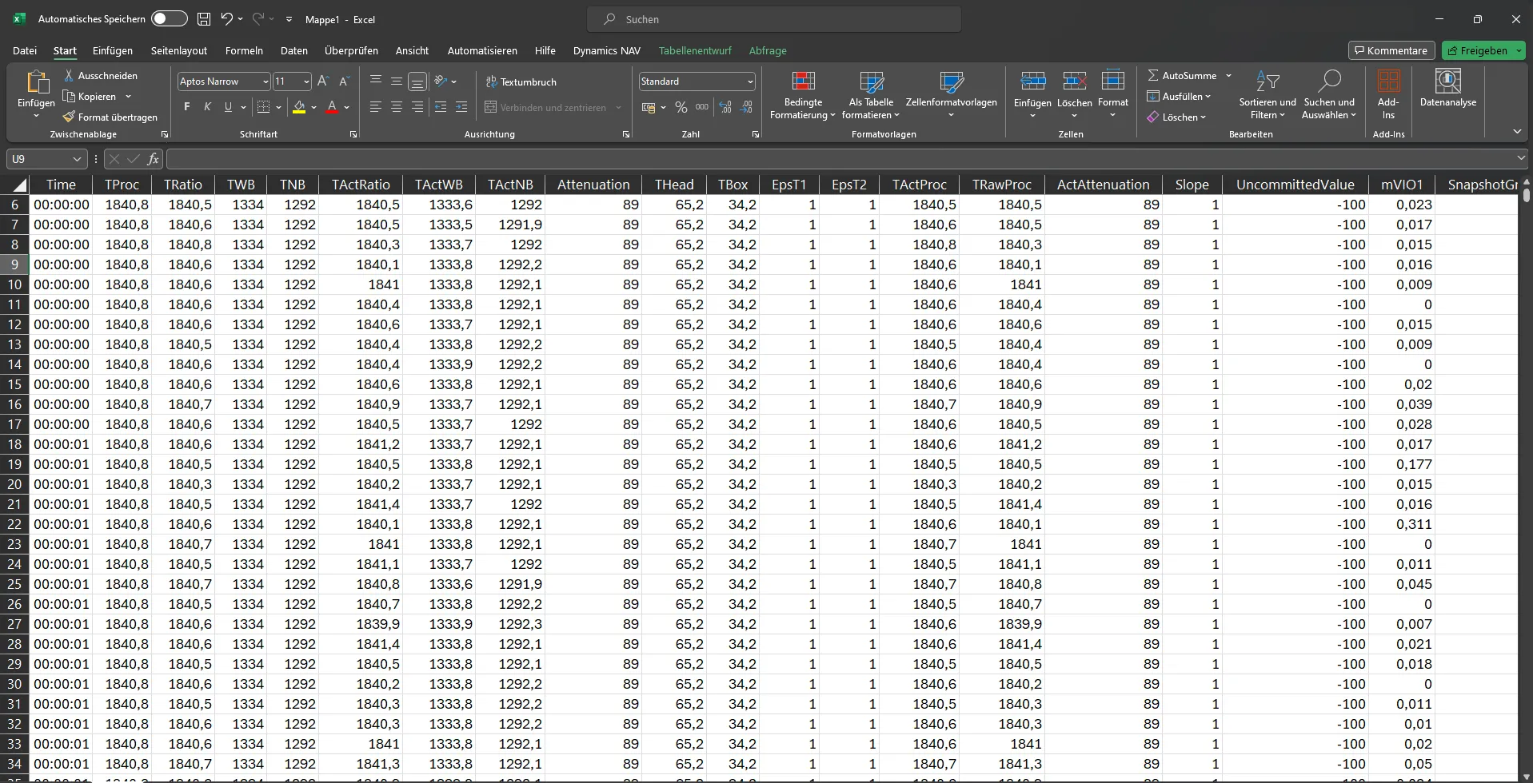This screenshot has height=783, width=1533.
Task: Click the save disk icon
Action: coord(204,19)
